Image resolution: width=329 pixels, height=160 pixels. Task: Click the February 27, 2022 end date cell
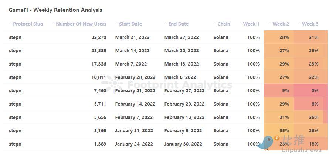tap(184, 90)
